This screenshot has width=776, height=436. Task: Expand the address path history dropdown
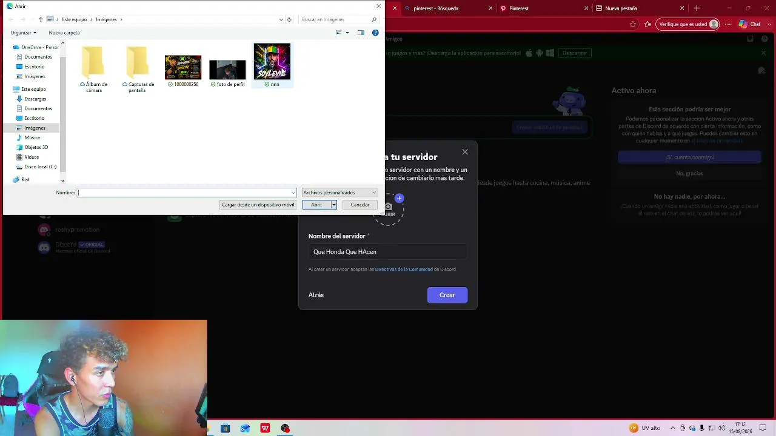(x=281, y=19)
